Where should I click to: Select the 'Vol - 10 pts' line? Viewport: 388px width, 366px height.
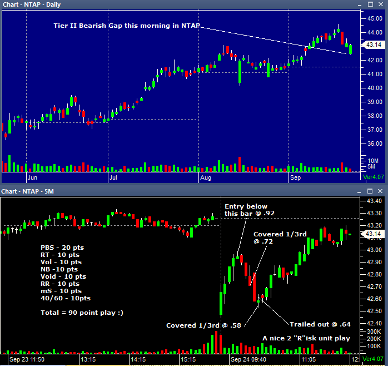point(61,262)
